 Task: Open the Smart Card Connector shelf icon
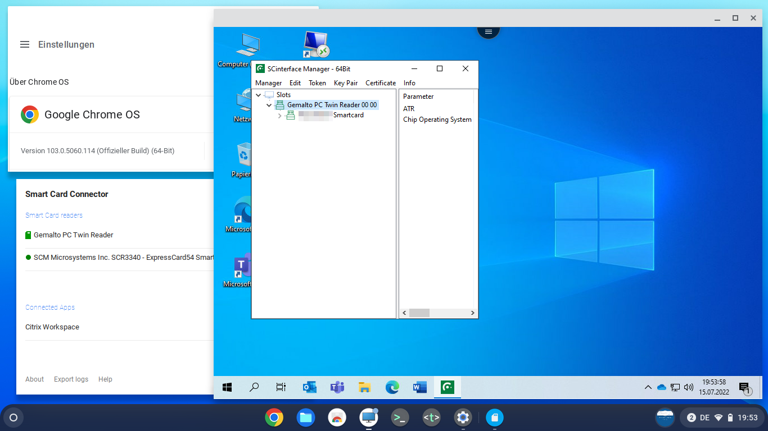pos(495,418)
